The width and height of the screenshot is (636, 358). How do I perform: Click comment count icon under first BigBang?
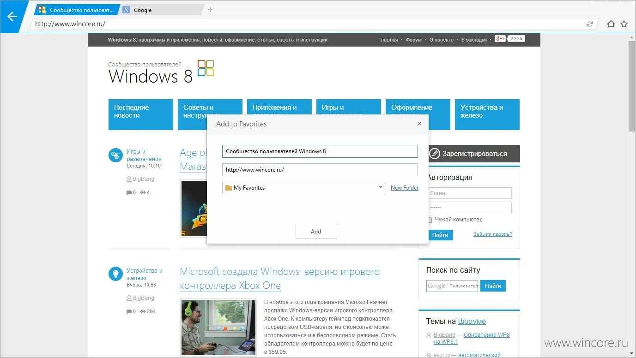129,193
